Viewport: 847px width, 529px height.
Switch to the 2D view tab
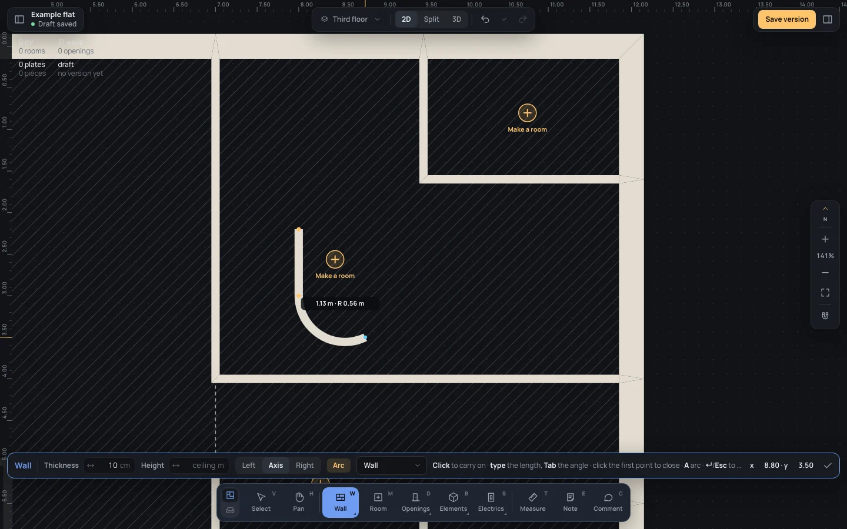[x=406, y=19]
